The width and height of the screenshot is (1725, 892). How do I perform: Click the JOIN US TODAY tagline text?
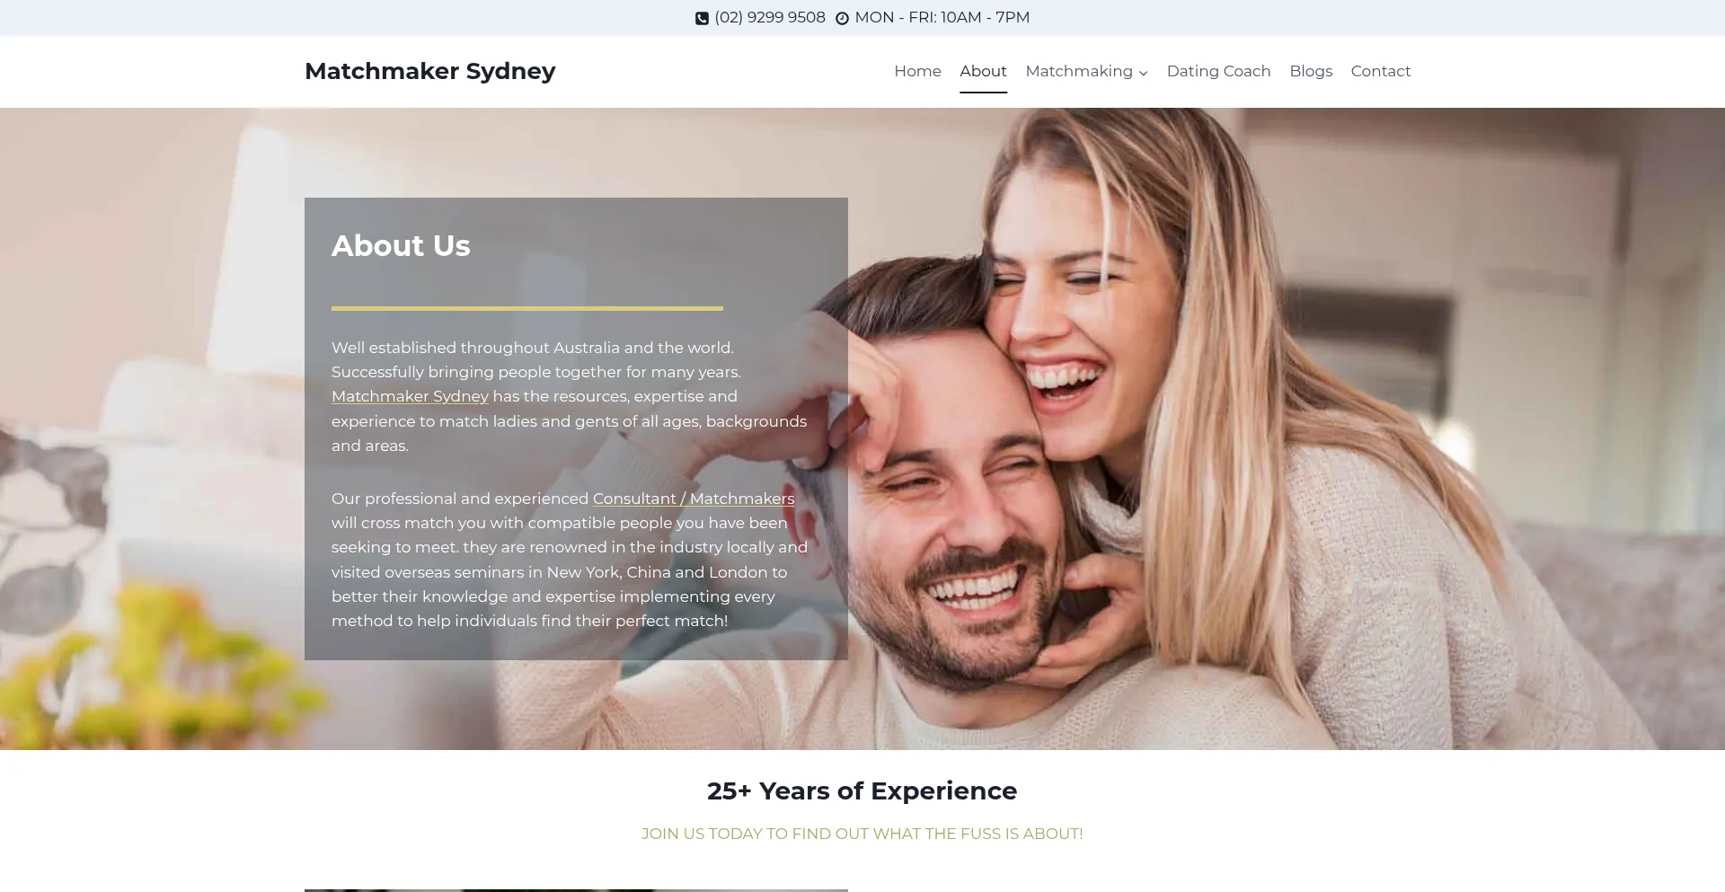click(862, 834)
